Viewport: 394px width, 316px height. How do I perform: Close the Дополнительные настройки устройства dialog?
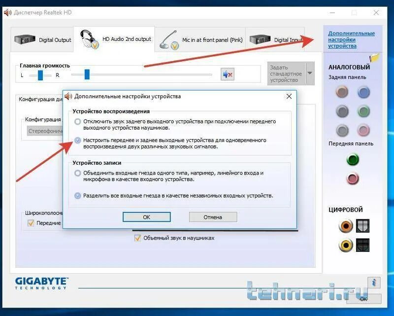coord(289,96)
